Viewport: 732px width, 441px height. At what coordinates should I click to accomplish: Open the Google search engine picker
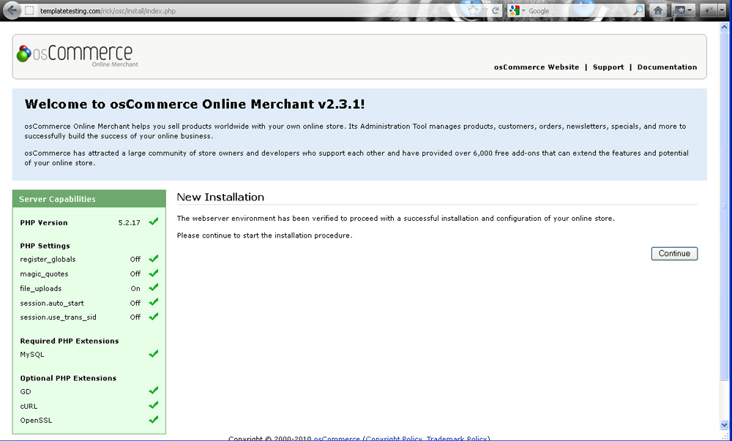click(x=518, y=10)
